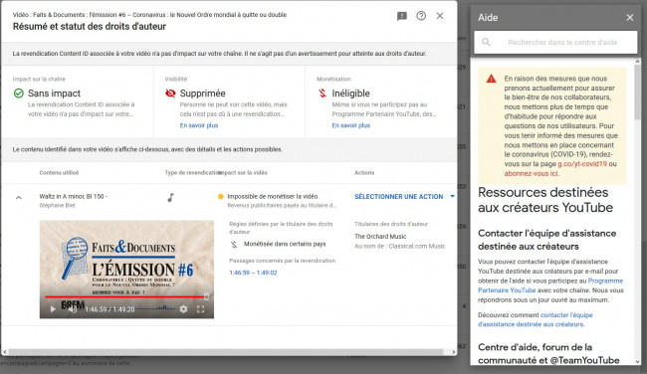This screenshot has height=374, width=647.
Task: Click the red video progress bar
Action: pyautogui.click(x=125, y=296)
